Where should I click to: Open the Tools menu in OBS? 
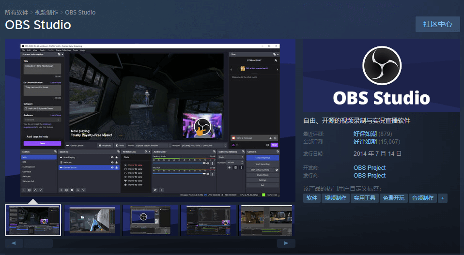(x=76, y=50)
